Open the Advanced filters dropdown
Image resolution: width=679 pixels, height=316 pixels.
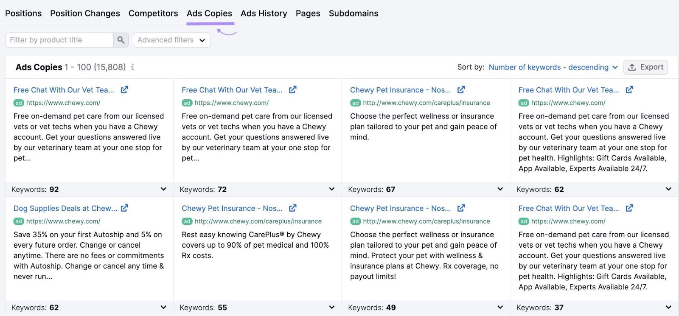click(x=171, y=40)
